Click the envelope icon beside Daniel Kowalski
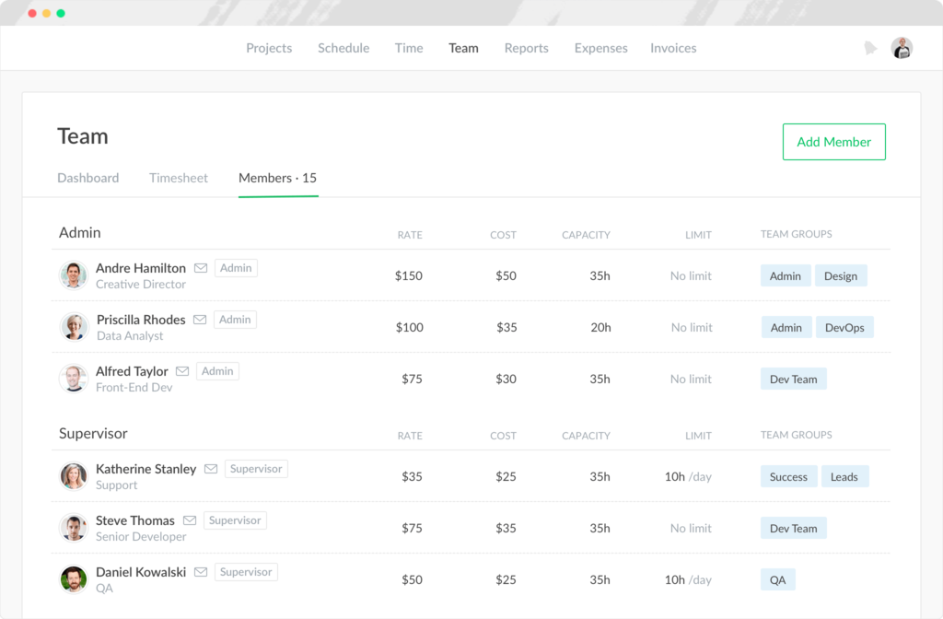This screenshot has height=619, width=943. [201, 572]
